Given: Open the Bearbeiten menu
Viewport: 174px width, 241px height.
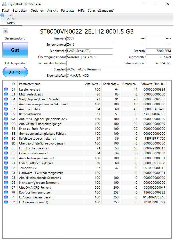Looking at the screenshot, I should (x=20, y=11).
